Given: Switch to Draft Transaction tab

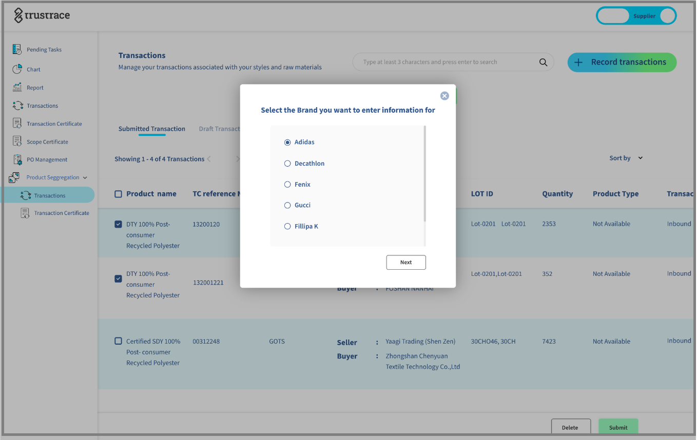Looking at the screenshot, I should tap(220, 129).
